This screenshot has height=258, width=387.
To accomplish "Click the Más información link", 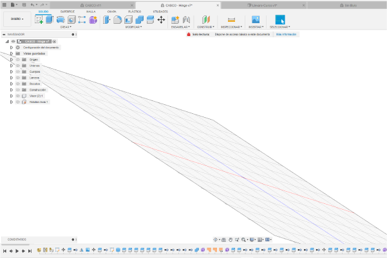I will [x=286, y=34].
